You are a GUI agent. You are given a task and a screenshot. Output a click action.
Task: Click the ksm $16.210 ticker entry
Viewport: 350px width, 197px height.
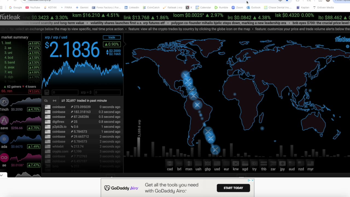coord(96,15)
